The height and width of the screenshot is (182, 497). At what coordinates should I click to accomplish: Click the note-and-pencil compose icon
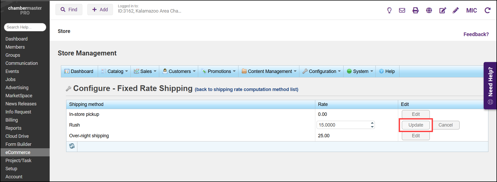[x=443, y=10]
